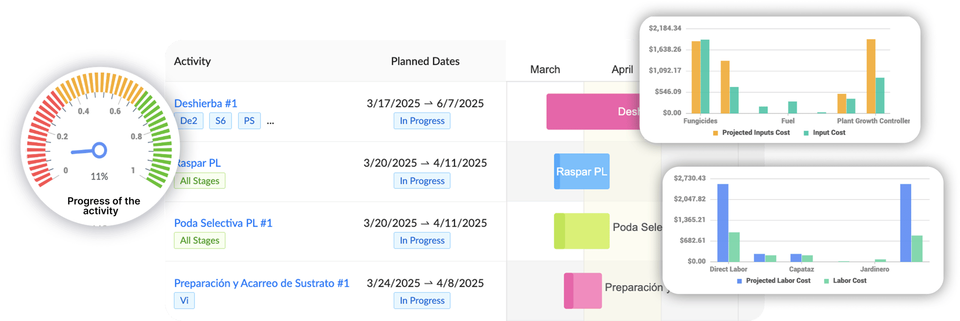Click the Raspar PL Gantt bar
This screenshot has height=321, width=960.
point(582,171)
